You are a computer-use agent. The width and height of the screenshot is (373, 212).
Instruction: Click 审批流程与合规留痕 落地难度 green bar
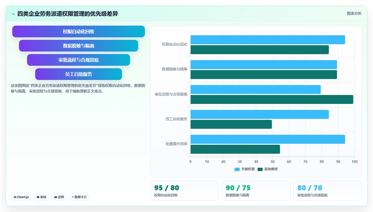pos(272,99)
